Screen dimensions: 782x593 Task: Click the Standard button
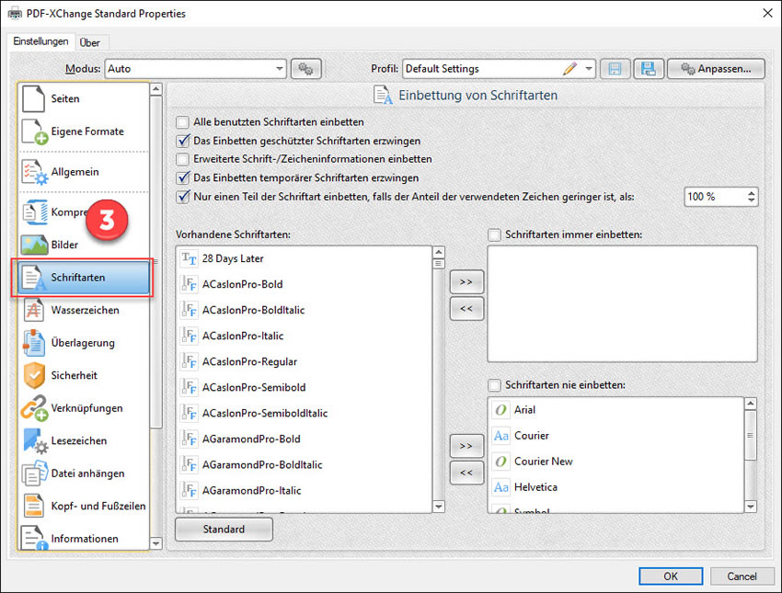pos(224,530)
